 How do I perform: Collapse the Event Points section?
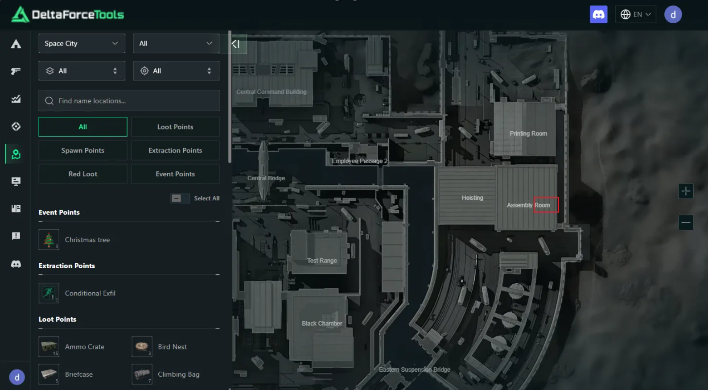pyautogui.click(x=218, y=221)
